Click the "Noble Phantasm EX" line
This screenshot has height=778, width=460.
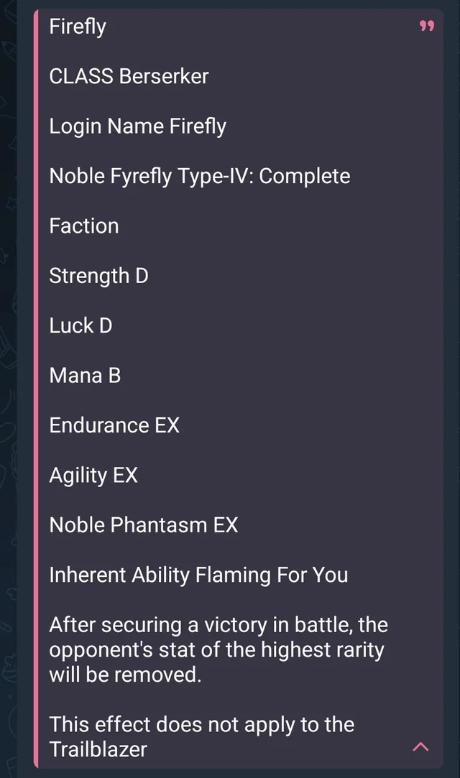coord(143,525)
